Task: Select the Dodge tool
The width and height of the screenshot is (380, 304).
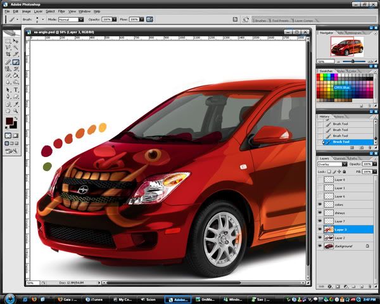Action: pyautogui.click(x=16, y=82)
